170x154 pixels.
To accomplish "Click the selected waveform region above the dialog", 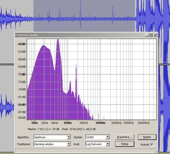I will [x=84, y=16].
